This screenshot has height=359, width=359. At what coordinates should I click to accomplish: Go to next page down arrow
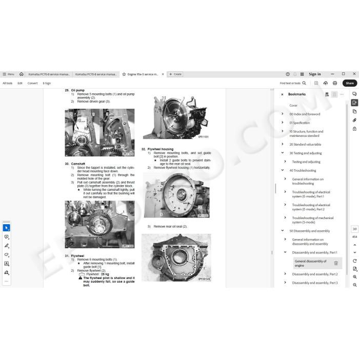point(355,252)
